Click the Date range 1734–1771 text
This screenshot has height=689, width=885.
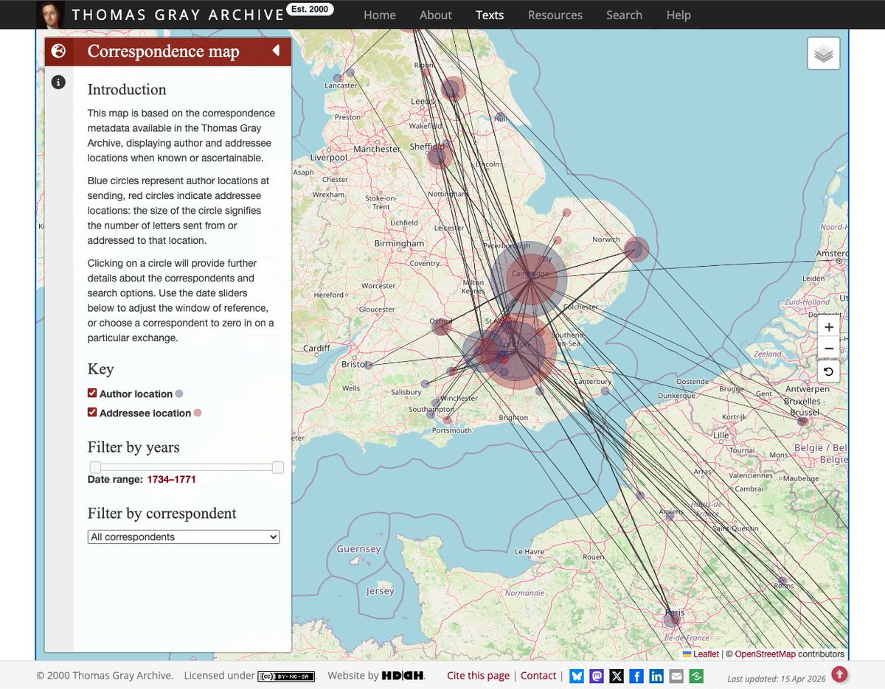[x=142, y=479]
